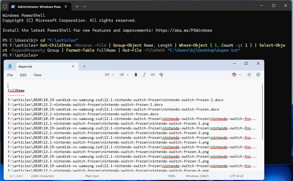Toggle heading style with the H1 control
293x181 pixels.
(x=107, y=75)
